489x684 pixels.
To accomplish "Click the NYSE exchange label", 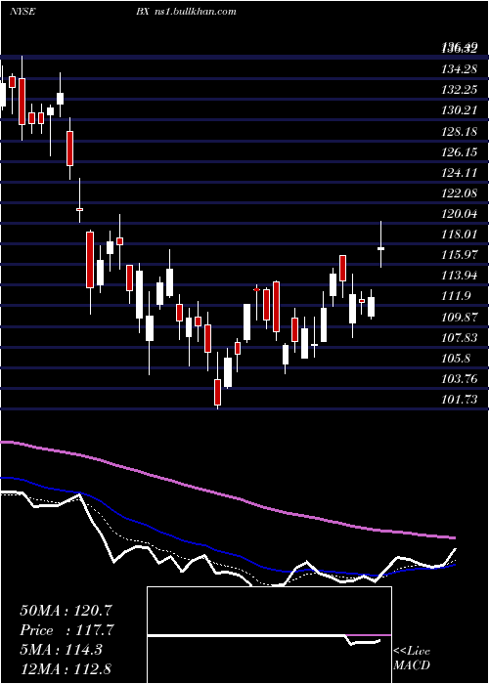I will pos(22,12).
